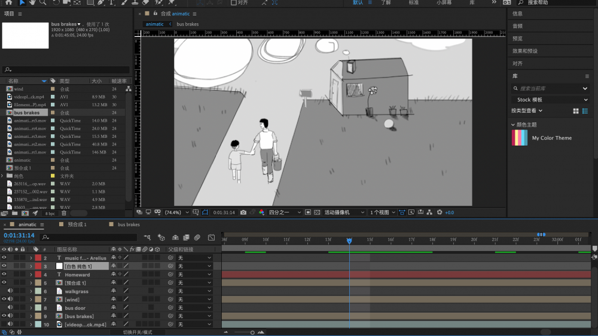
Task: Select the Rotation tool
Action: point(56,2)
